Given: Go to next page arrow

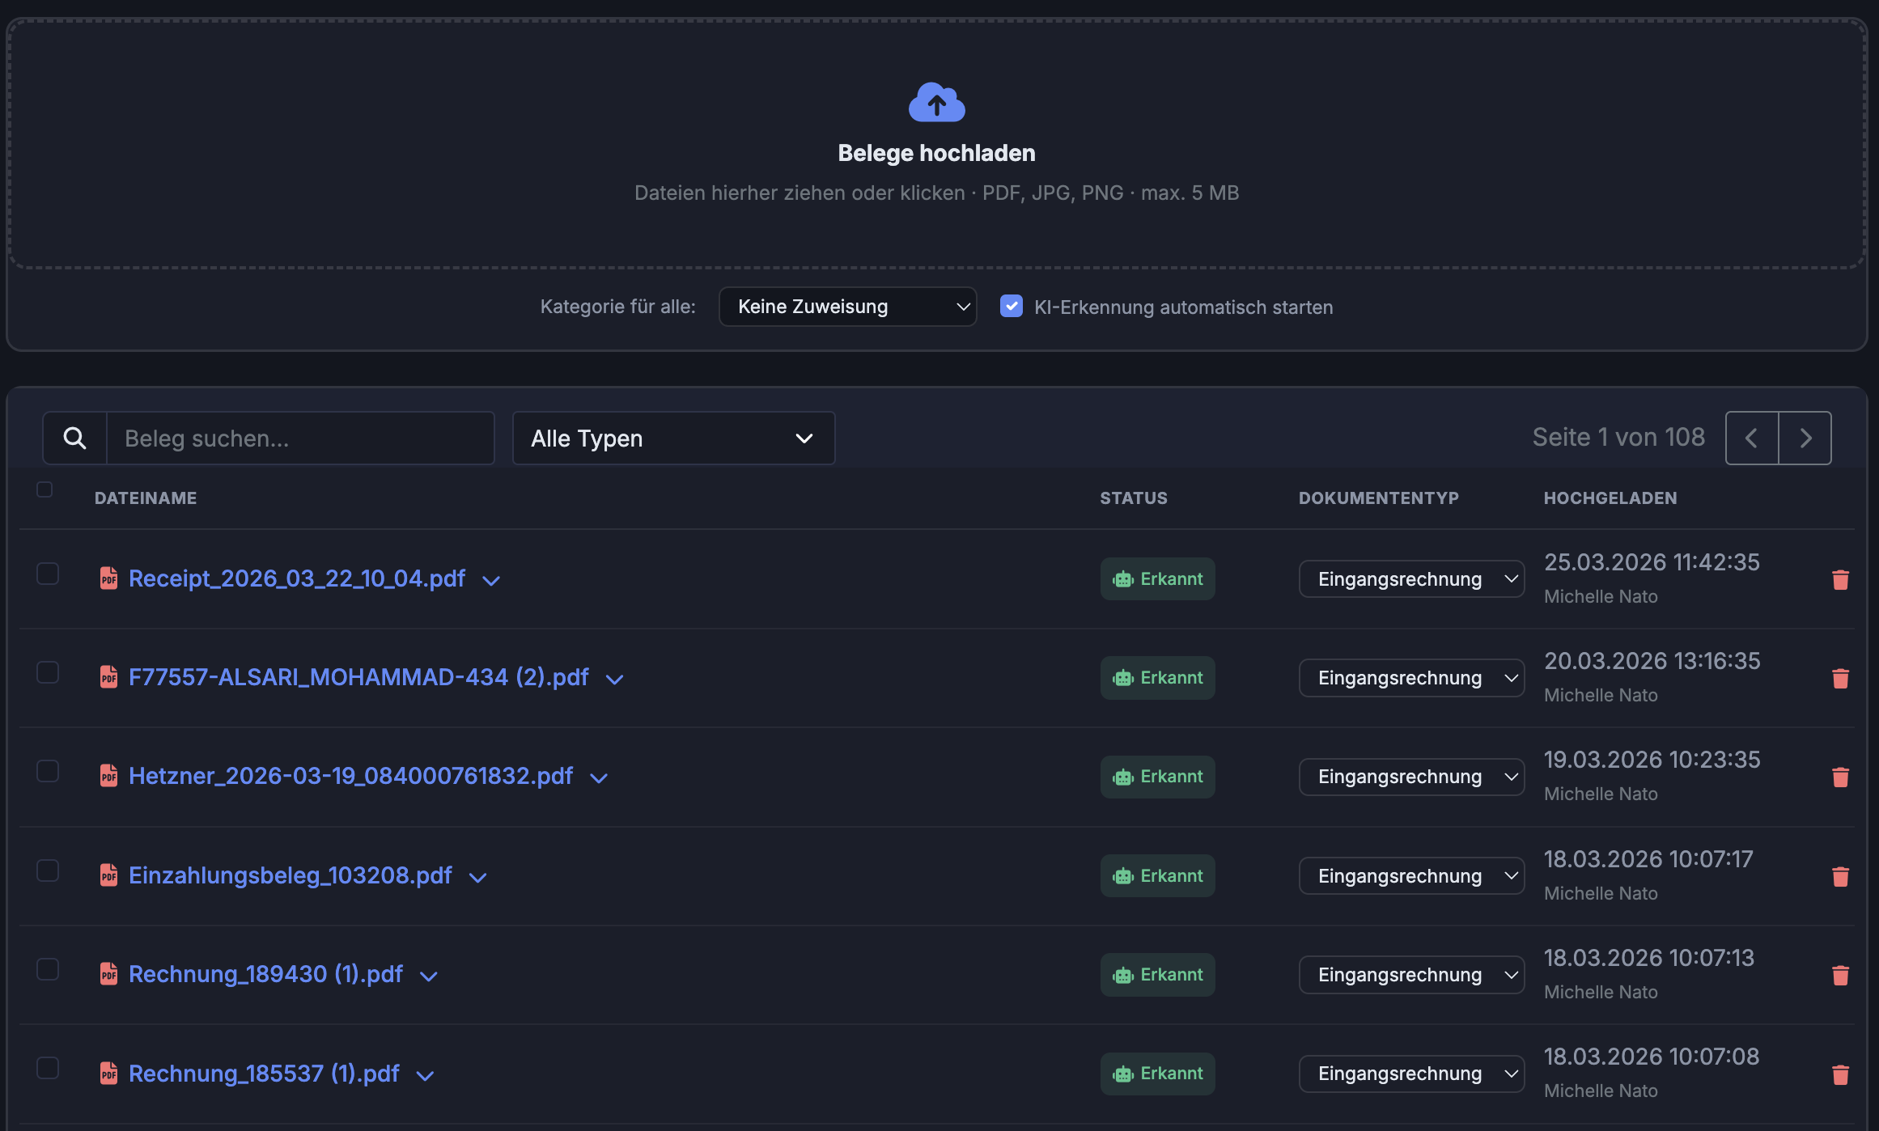Looking at the screenshot, I should (x=1805, y=438).
